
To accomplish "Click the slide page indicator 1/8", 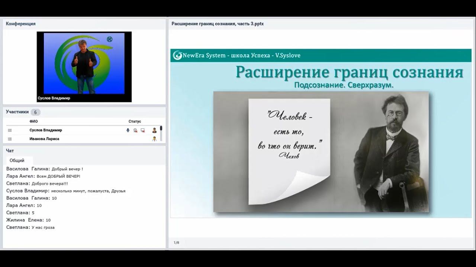I will click(x=176, y=243).
